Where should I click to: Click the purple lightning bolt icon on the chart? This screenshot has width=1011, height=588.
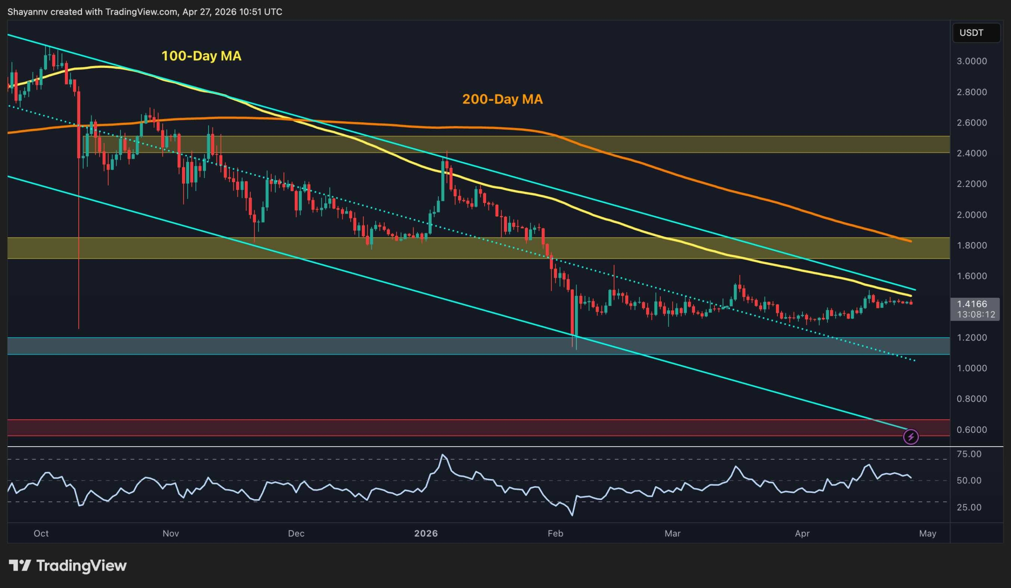pyautogui.click(x=911, y=437)
